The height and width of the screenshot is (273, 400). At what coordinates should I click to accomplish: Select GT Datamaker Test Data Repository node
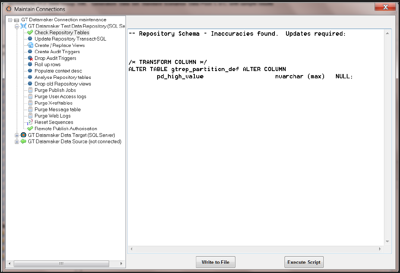76,26
